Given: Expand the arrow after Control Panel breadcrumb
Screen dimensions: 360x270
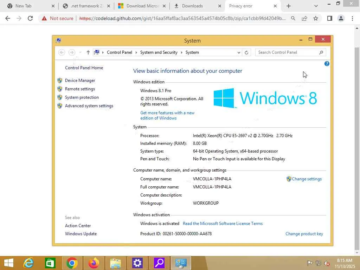Looking at the screenshot, I should tap(136, 52).
